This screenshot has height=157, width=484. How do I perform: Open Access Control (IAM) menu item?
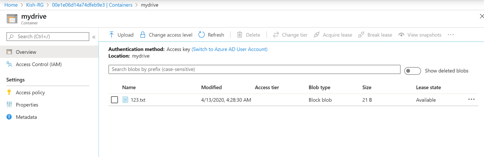point(39,64)
